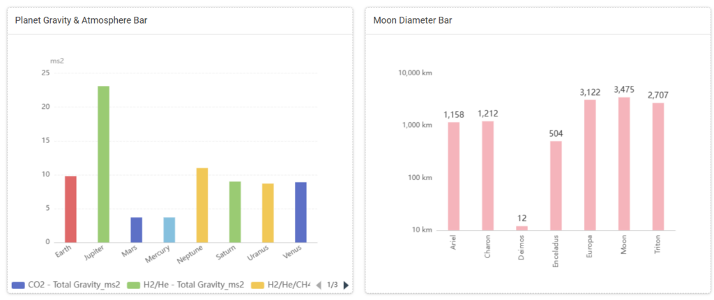Select the Jupiter gravity bar
Image resolution: width=714 pixels, height=300 pixels.
click(104, 164)
